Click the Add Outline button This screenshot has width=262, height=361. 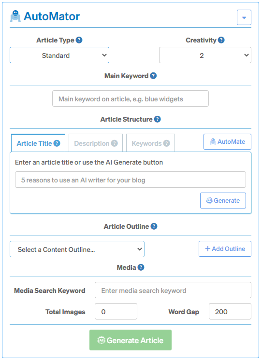click(225, 249)
